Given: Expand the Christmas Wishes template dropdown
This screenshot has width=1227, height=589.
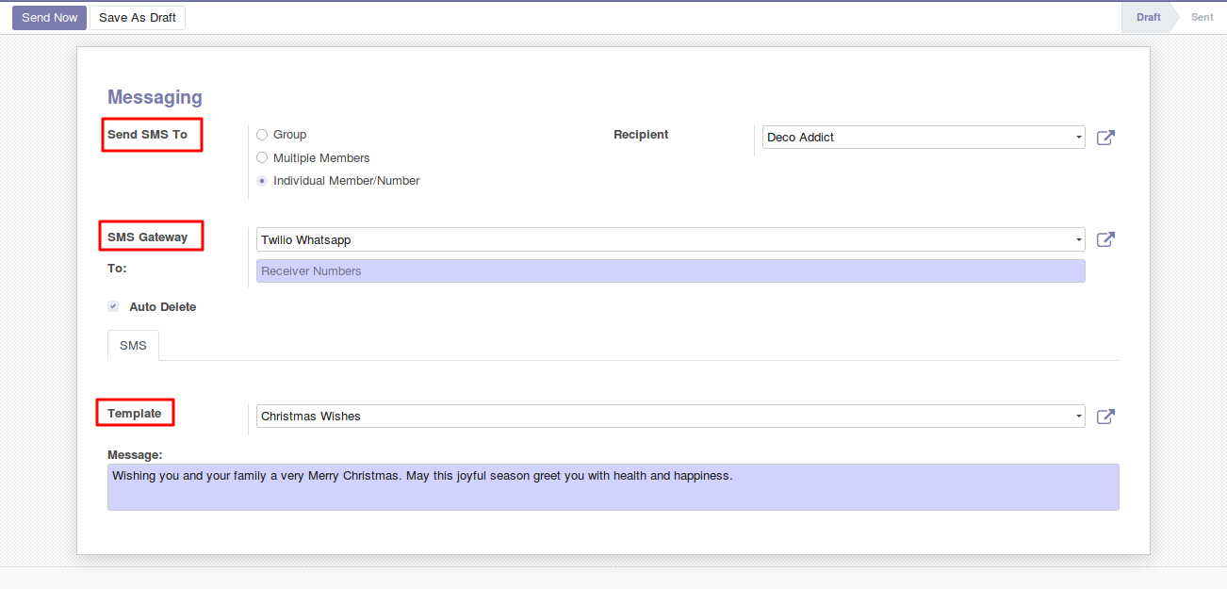Looking at the screenshot, I should tap(670, 417).
